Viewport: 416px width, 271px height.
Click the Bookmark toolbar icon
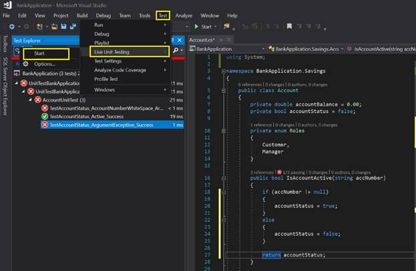coord(289,26)
